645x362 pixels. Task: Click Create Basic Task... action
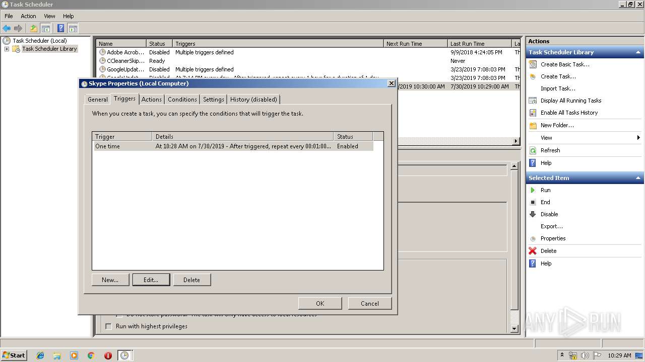[565, 64]
